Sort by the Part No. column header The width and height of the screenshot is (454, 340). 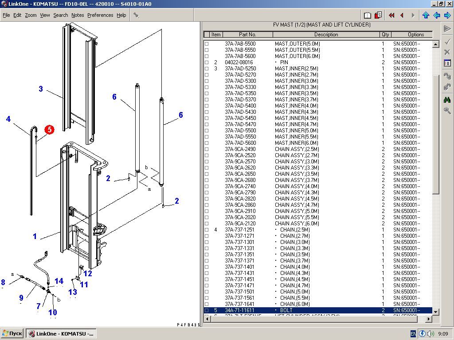(247, 35)
